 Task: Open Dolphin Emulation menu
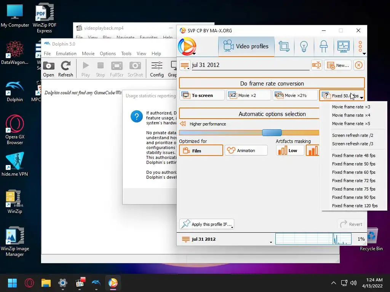[x=66, y=53]
